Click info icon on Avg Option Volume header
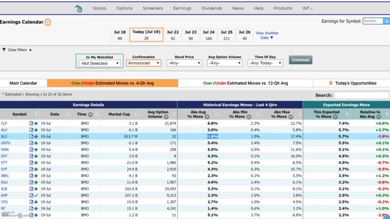This screenshot has height=219, width=390. click(166, 117)
